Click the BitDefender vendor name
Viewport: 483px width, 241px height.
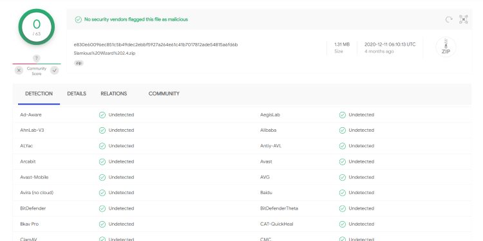pyautogui.click(x=33, y=208)
